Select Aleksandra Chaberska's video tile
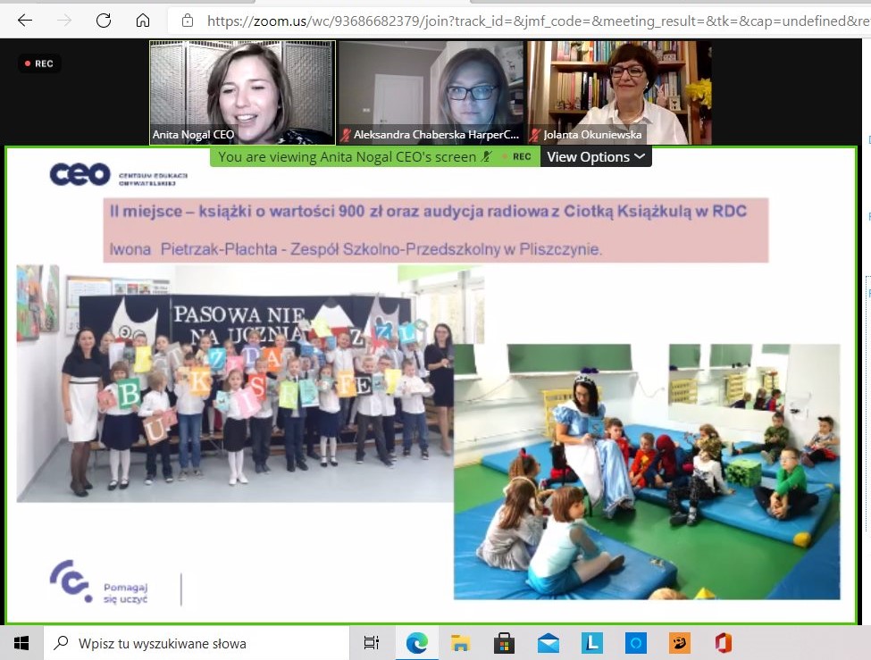The image size is (871, 660). (x=431, y=92)
